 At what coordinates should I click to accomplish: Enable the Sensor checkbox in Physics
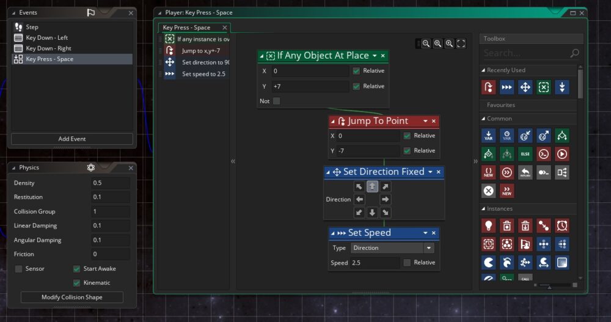[x=18, y=269]
